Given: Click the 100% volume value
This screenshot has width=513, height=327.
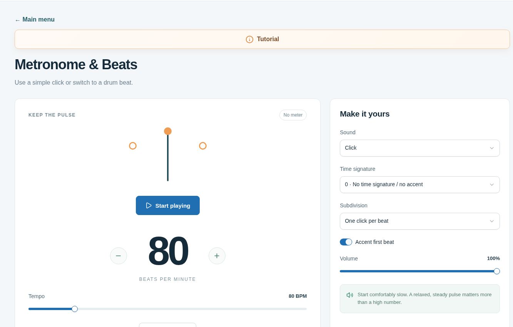Looking at the screenshot, I should point(493,259).
